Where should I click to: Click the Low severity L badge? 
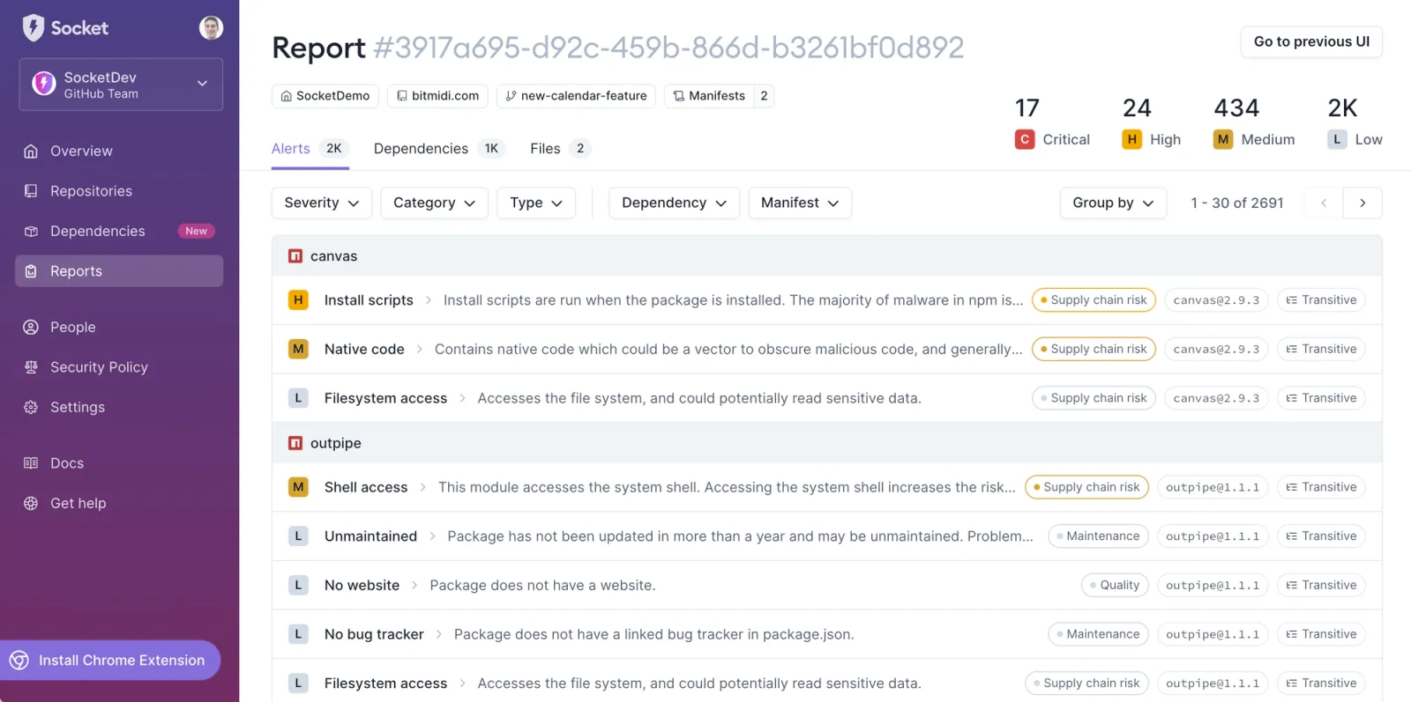[x=1337, y=139]
